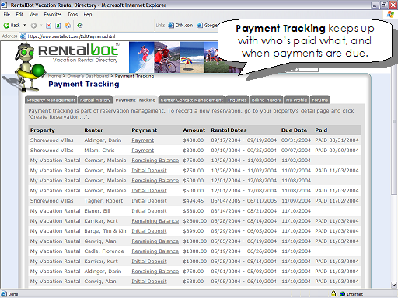Click the grey Forward arrow button
Screen dimensions: 398x298
(33, 26)
